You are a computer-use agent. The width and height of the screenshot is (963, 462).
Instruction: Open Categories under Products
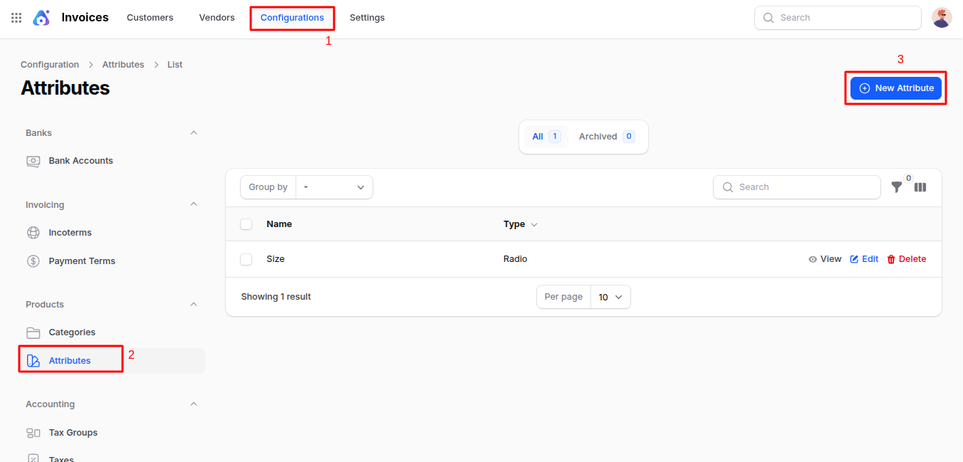click(x=71, y=332)
